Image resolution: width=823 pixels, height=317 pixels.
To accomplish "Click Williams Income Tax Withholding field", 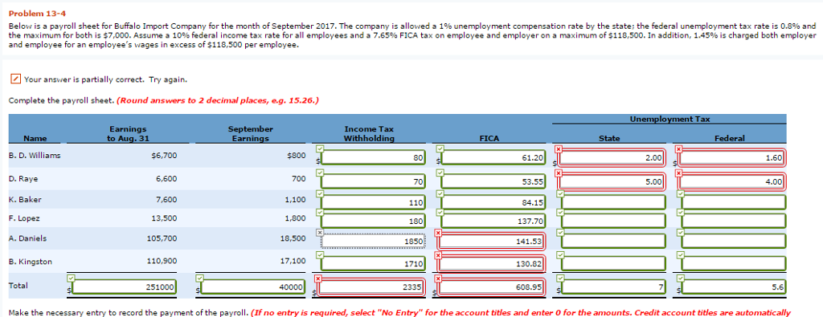I will [374, 158].
